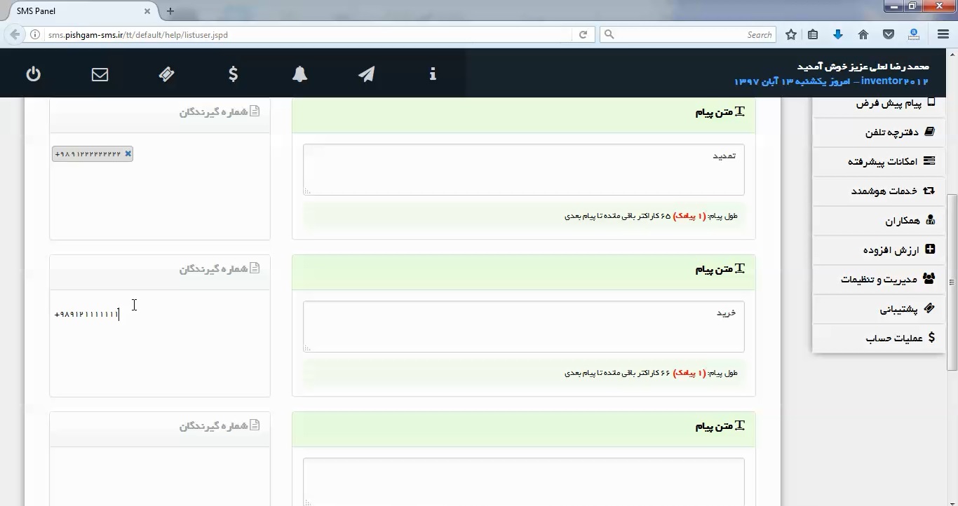
Task: Open ارزش افزوده sidebar menu
Action: (878, 249)
